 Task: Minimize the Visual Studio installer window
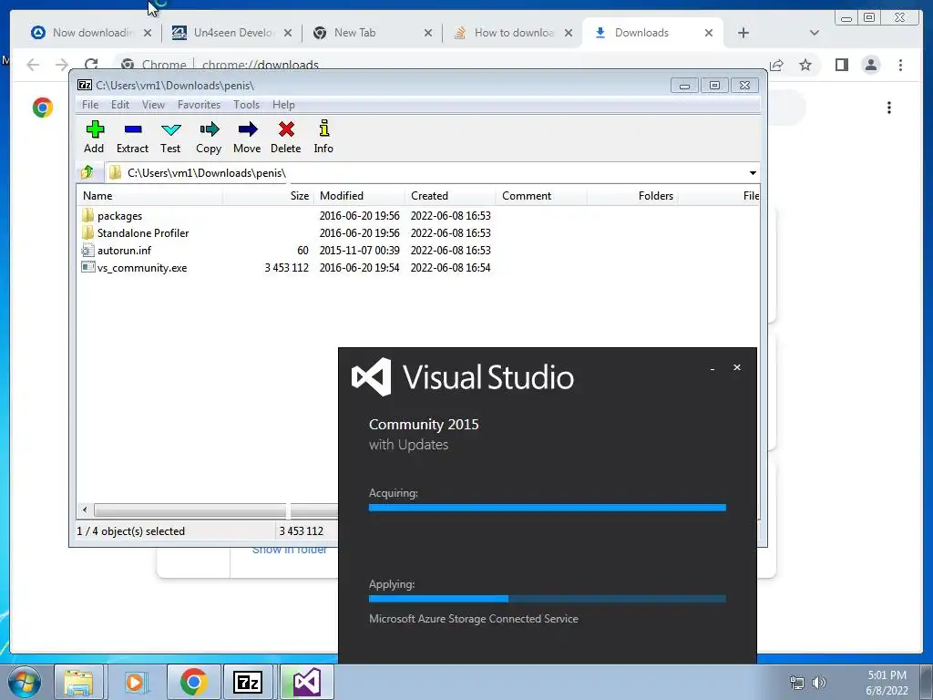[x=713, y=368]
